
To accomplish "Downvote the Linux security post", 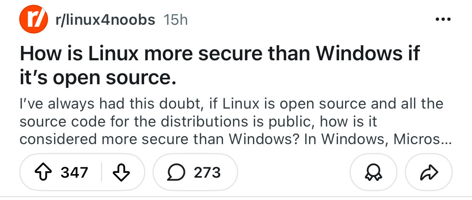I will pyautogui.click(x=121, y=172).
